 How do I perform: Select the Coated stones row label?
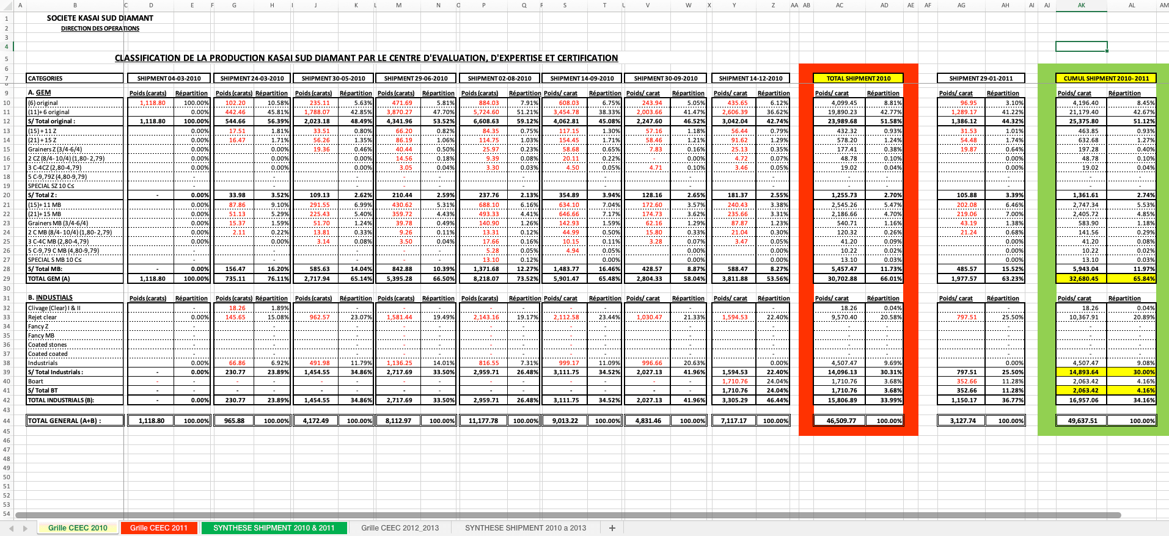pos(75,345)
